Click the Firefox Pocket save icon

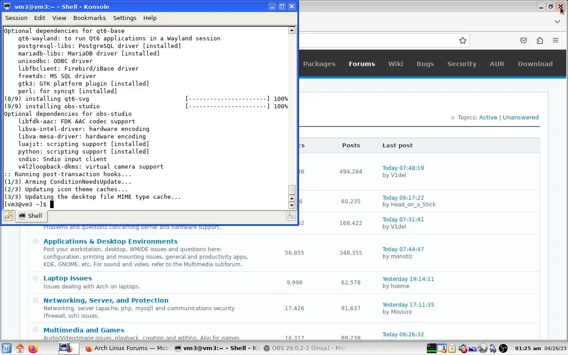(524, 40)
